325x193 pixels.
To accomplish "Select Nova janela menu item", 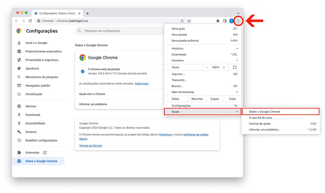I will pyautogui.click(x=203, y=34).
